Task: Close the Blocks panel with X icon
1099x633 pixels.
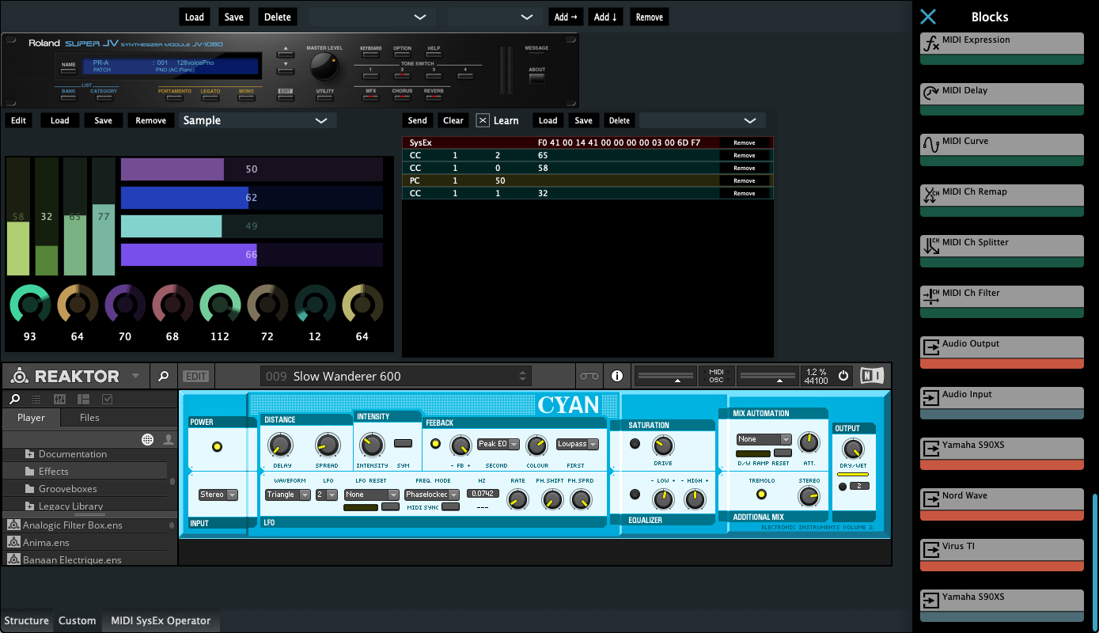Action: [x=928, y=17]
